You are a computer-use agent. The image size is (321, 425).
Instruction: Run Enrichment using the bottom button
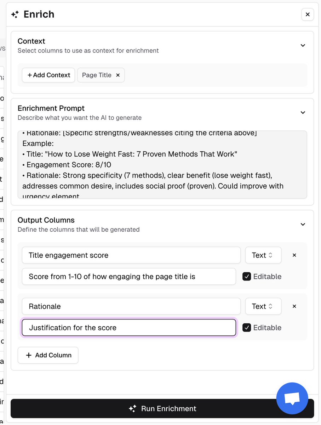point(162,409)
